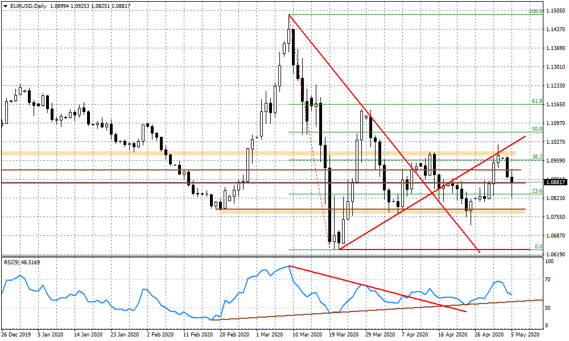Click the EURUSD,Daily chart title
569x341 pixels.
pos(28,6)
